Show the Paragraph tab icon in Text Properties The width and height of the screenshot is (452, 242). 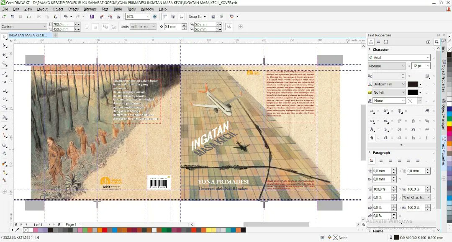(x=378, y=42)
